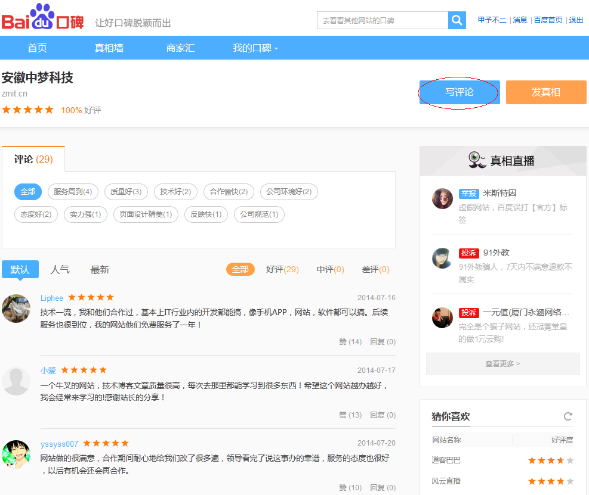Click the site search input field
This screenshot has width=589, height=495.
[383, 20]
